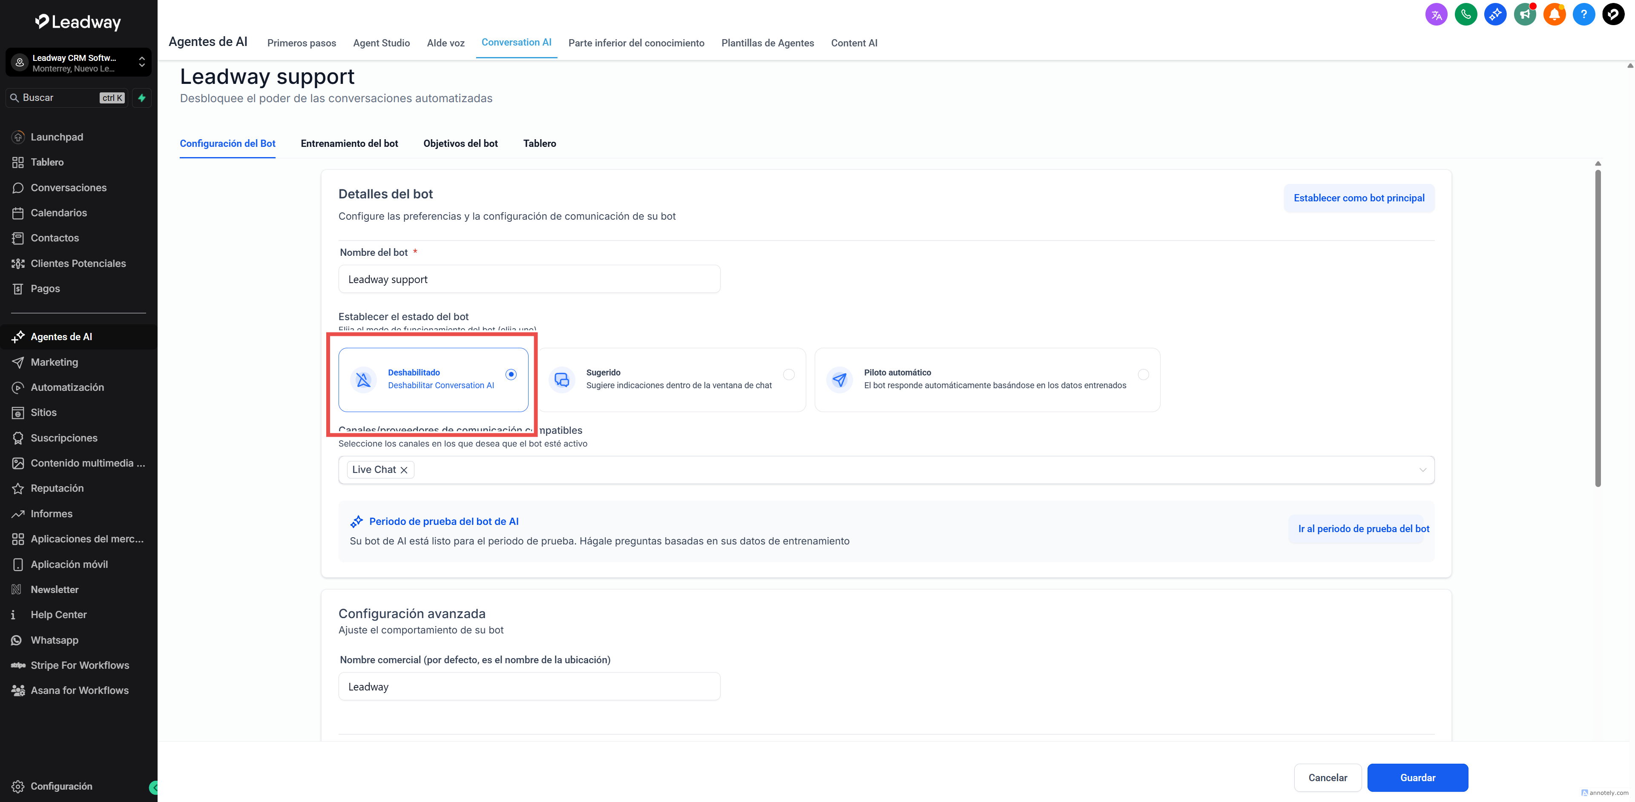
Task: Switch to Entrenamiento del bot tab
Action: pos(349,143)
